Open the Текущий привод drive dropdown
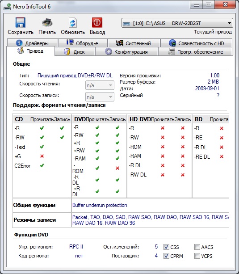This screenshot has width=239, height=274. (177, 23)
